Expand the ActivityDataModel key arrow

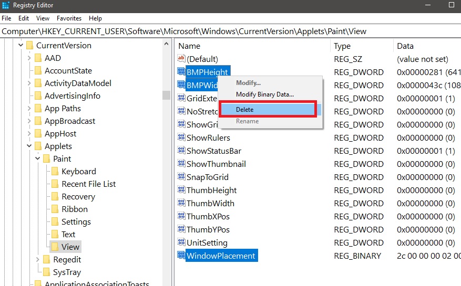click(x=29, y=83)
